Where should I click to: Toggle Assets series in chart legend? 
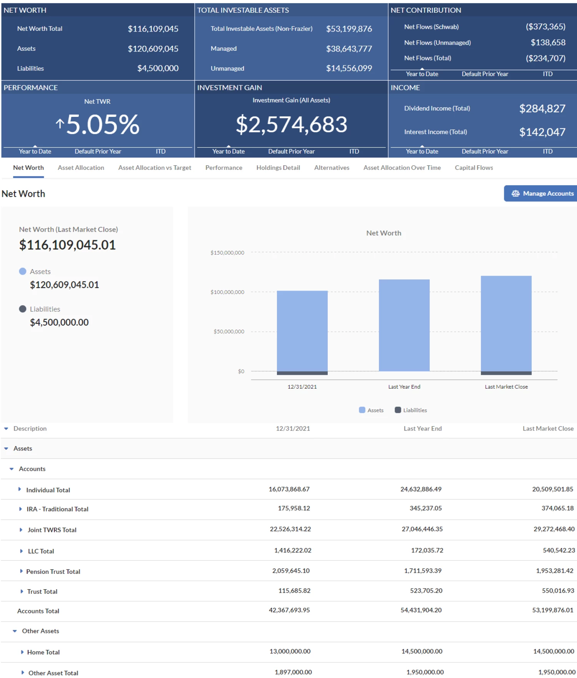pos(371,410)
